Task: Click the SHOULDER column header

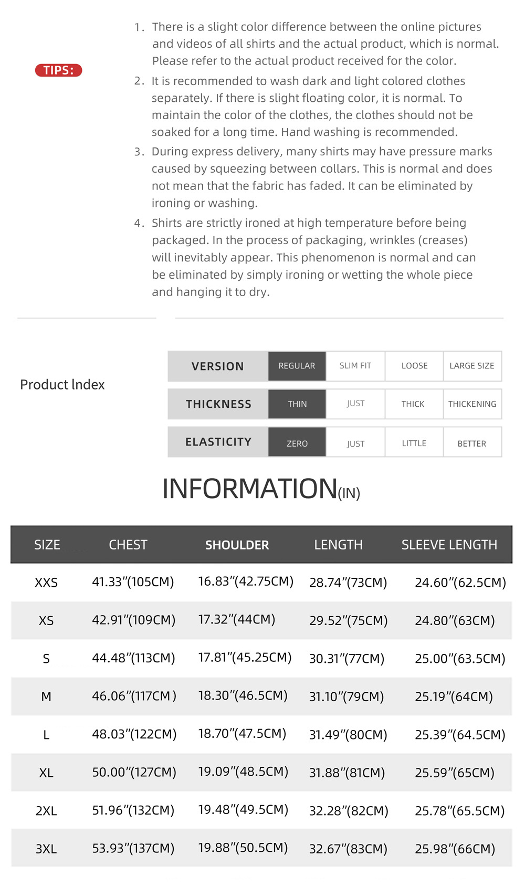Action: pos(237,545)
